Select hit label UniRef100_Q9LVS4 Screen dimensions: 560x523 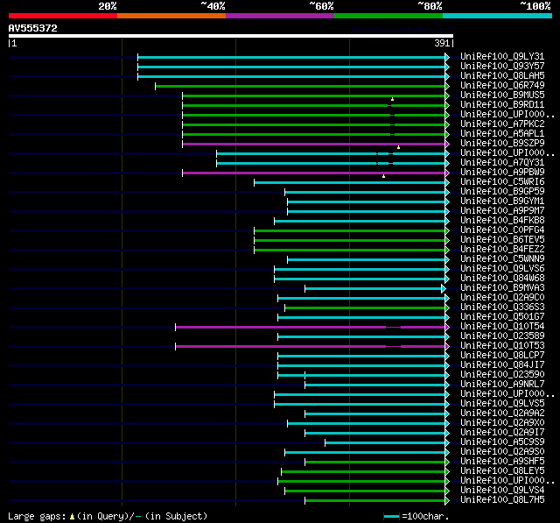502,491
